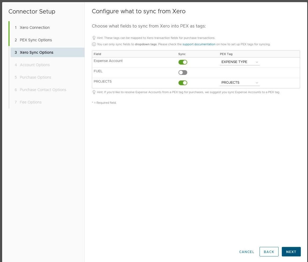Enable sync for the FUEL field
The width and height of the screenshot is (308, 262).
183,73
